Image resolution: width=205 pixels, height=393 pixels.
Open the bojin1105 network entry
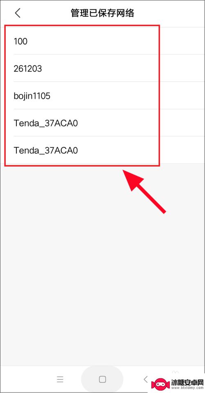tap(102, 95)
